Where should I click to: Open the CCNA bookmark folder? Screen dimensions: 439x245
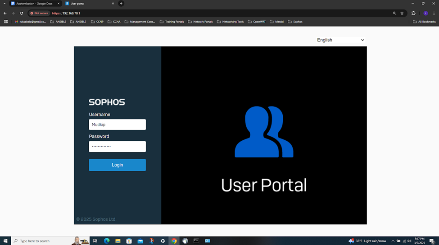coord(114,22)
